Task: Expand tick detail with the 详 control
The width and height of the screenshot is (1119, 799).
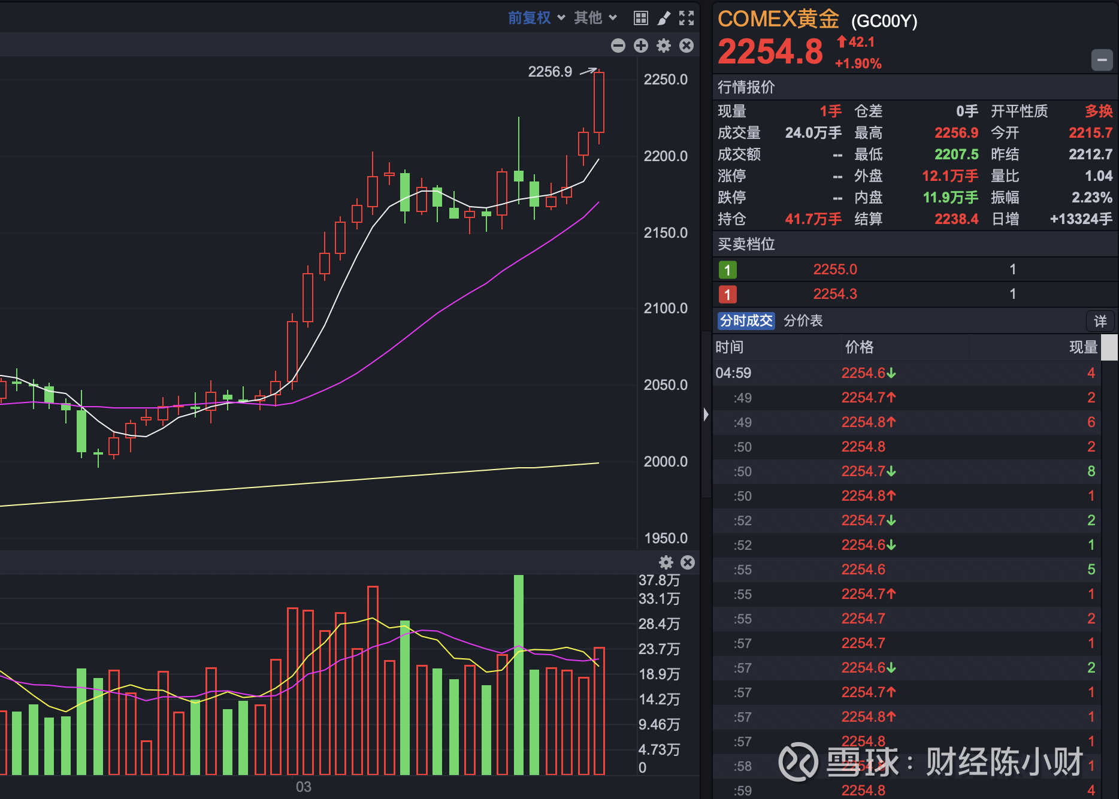Action: (x=1100, y=321)
